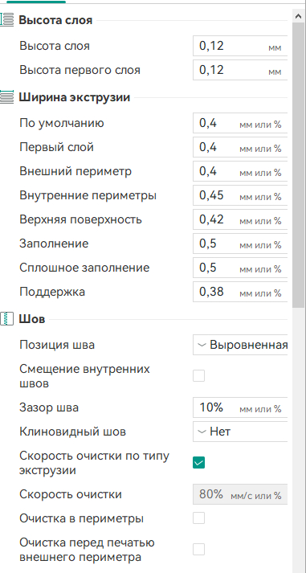Click the Зазор шва value field

(x=240, y=407)
